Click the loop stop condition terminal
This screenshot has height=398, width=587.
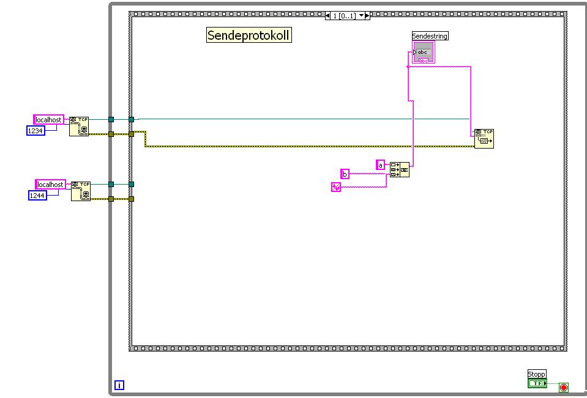pyautogui.click(x=564, y=388)
